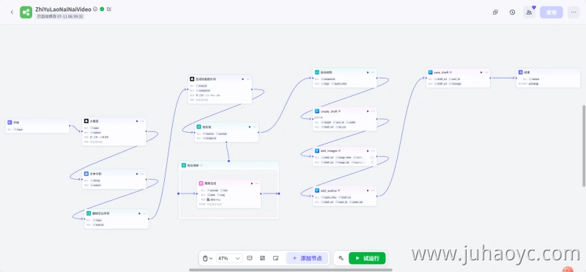The image size is (586, 272).
Task: Open the 47% zoom level dropdown
Action: (229, 258)
